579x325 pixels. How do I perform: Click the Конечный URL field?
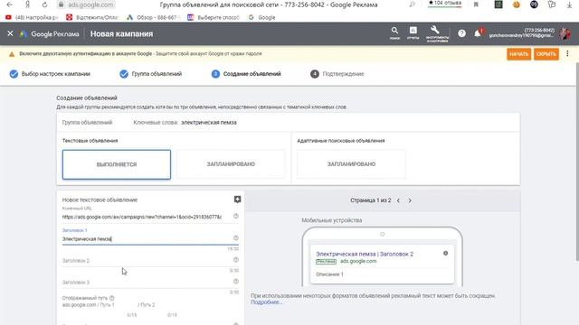coord(142,217)
